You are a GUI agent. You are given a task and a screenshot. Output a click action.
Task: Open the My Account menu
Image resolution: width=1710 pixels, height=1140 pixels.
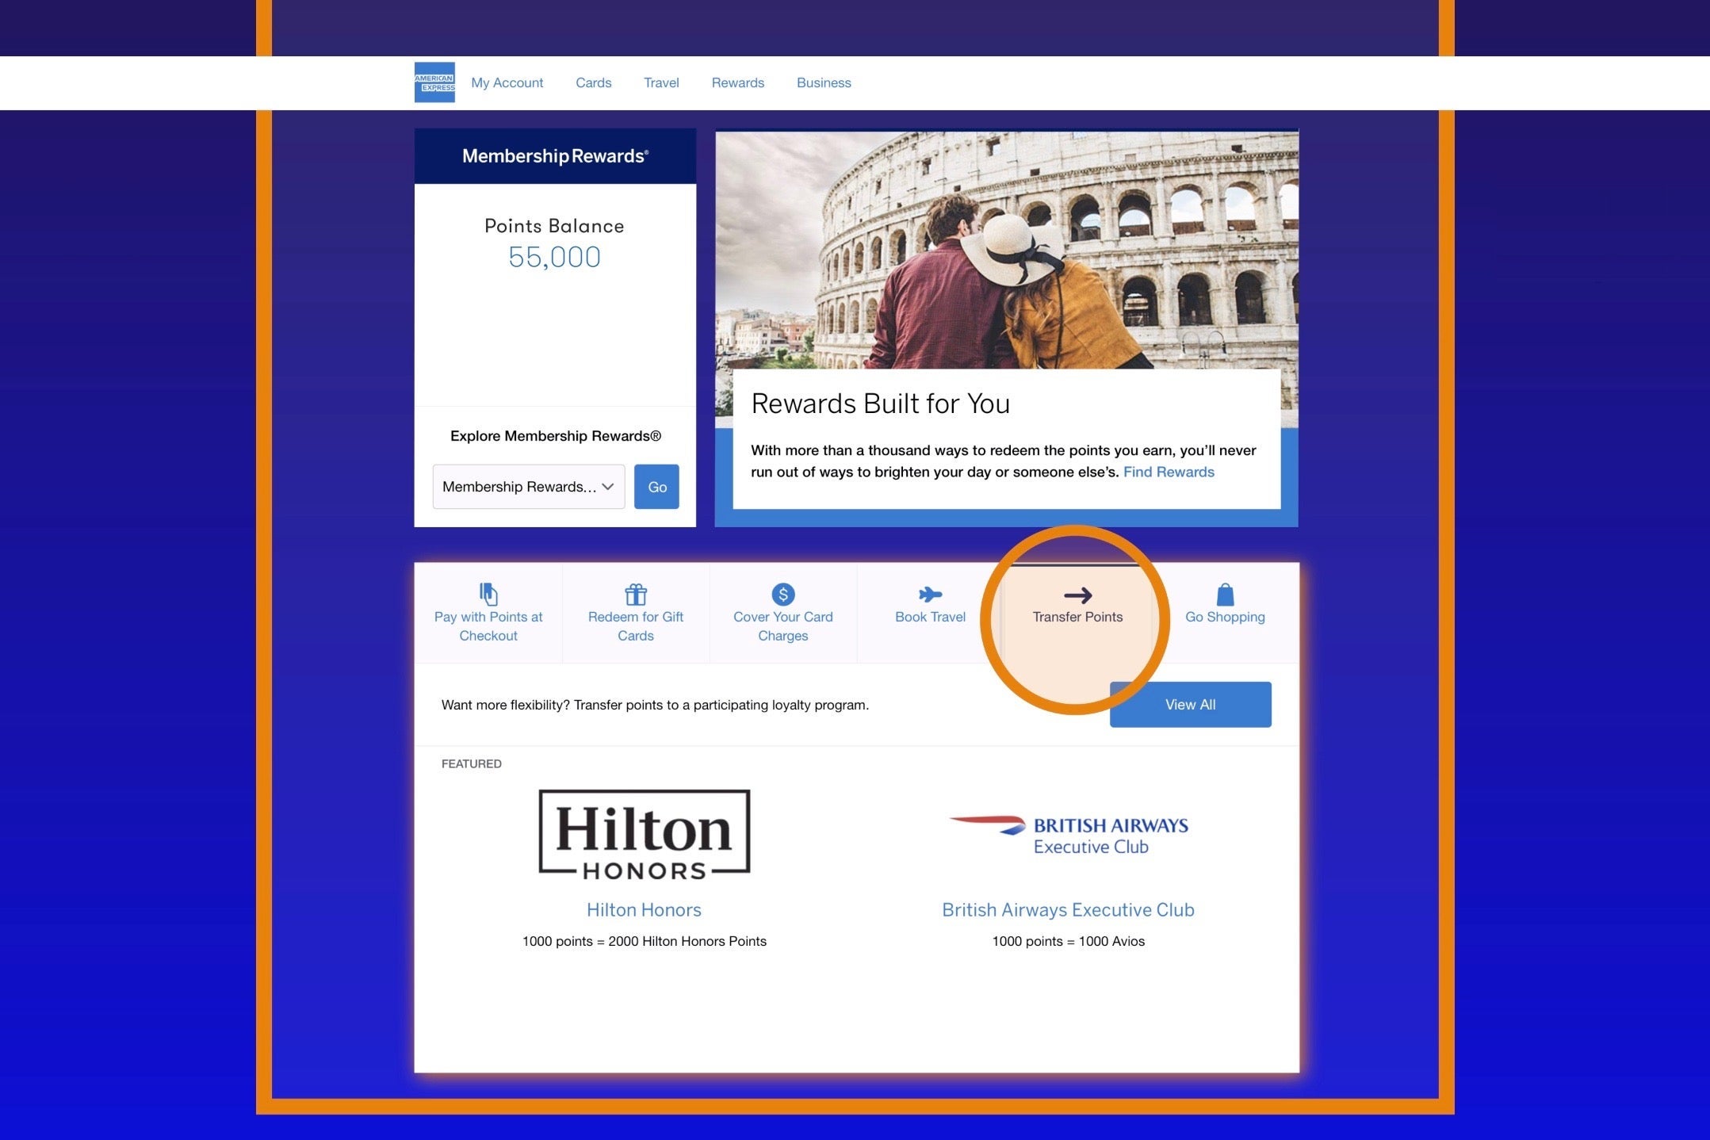507,82
